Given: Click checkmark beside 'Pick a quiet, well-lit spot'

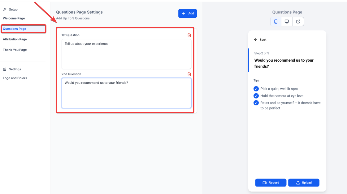Looking at the screenshot, I should click(x=256, y=89).
